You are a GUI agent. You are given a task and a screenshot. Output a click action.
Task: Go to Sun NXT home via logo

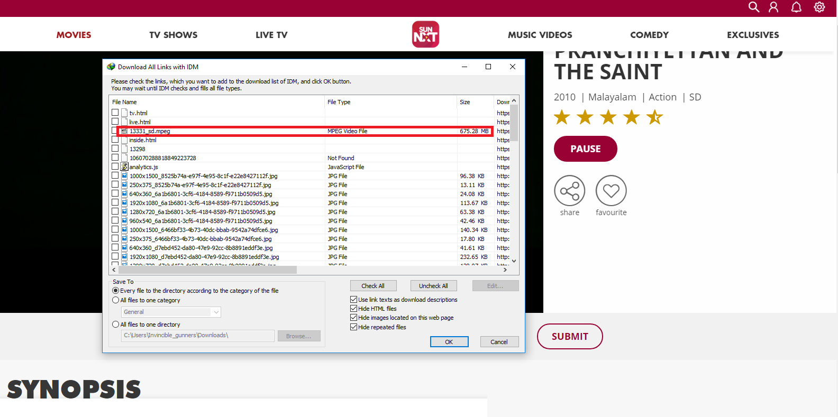coord(425,34)
